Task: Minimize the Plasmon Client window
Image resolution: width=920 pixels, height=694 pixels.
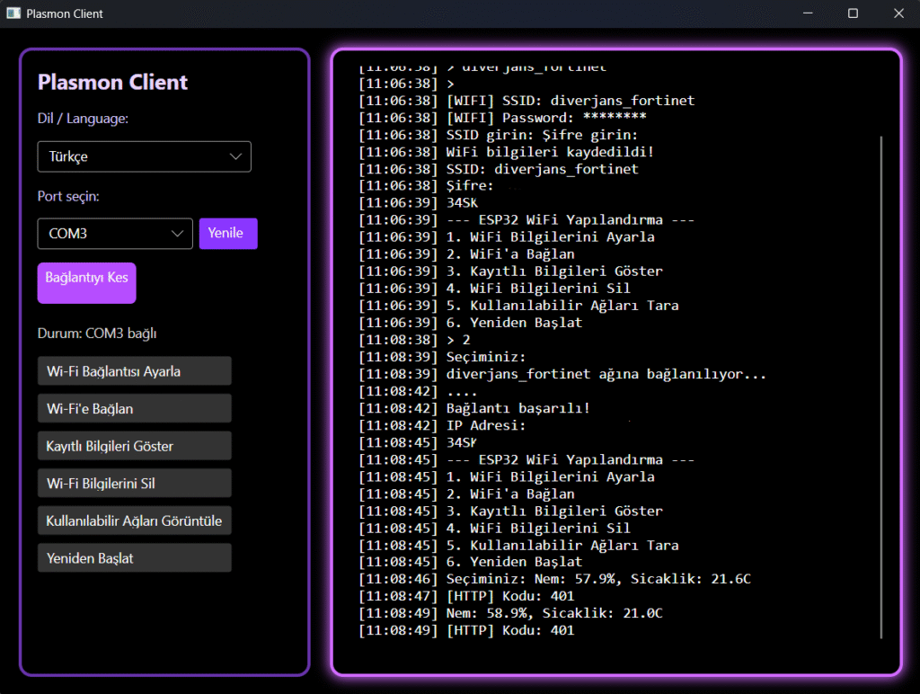Action: pos(809,13)
